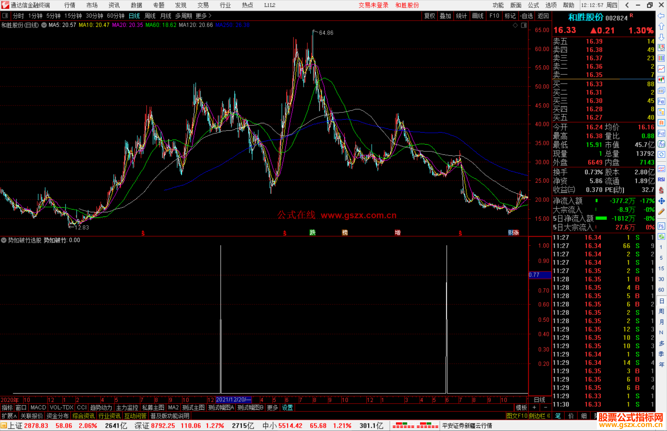Open the formula f(x) icon in sidebar

tap(661, 144)
